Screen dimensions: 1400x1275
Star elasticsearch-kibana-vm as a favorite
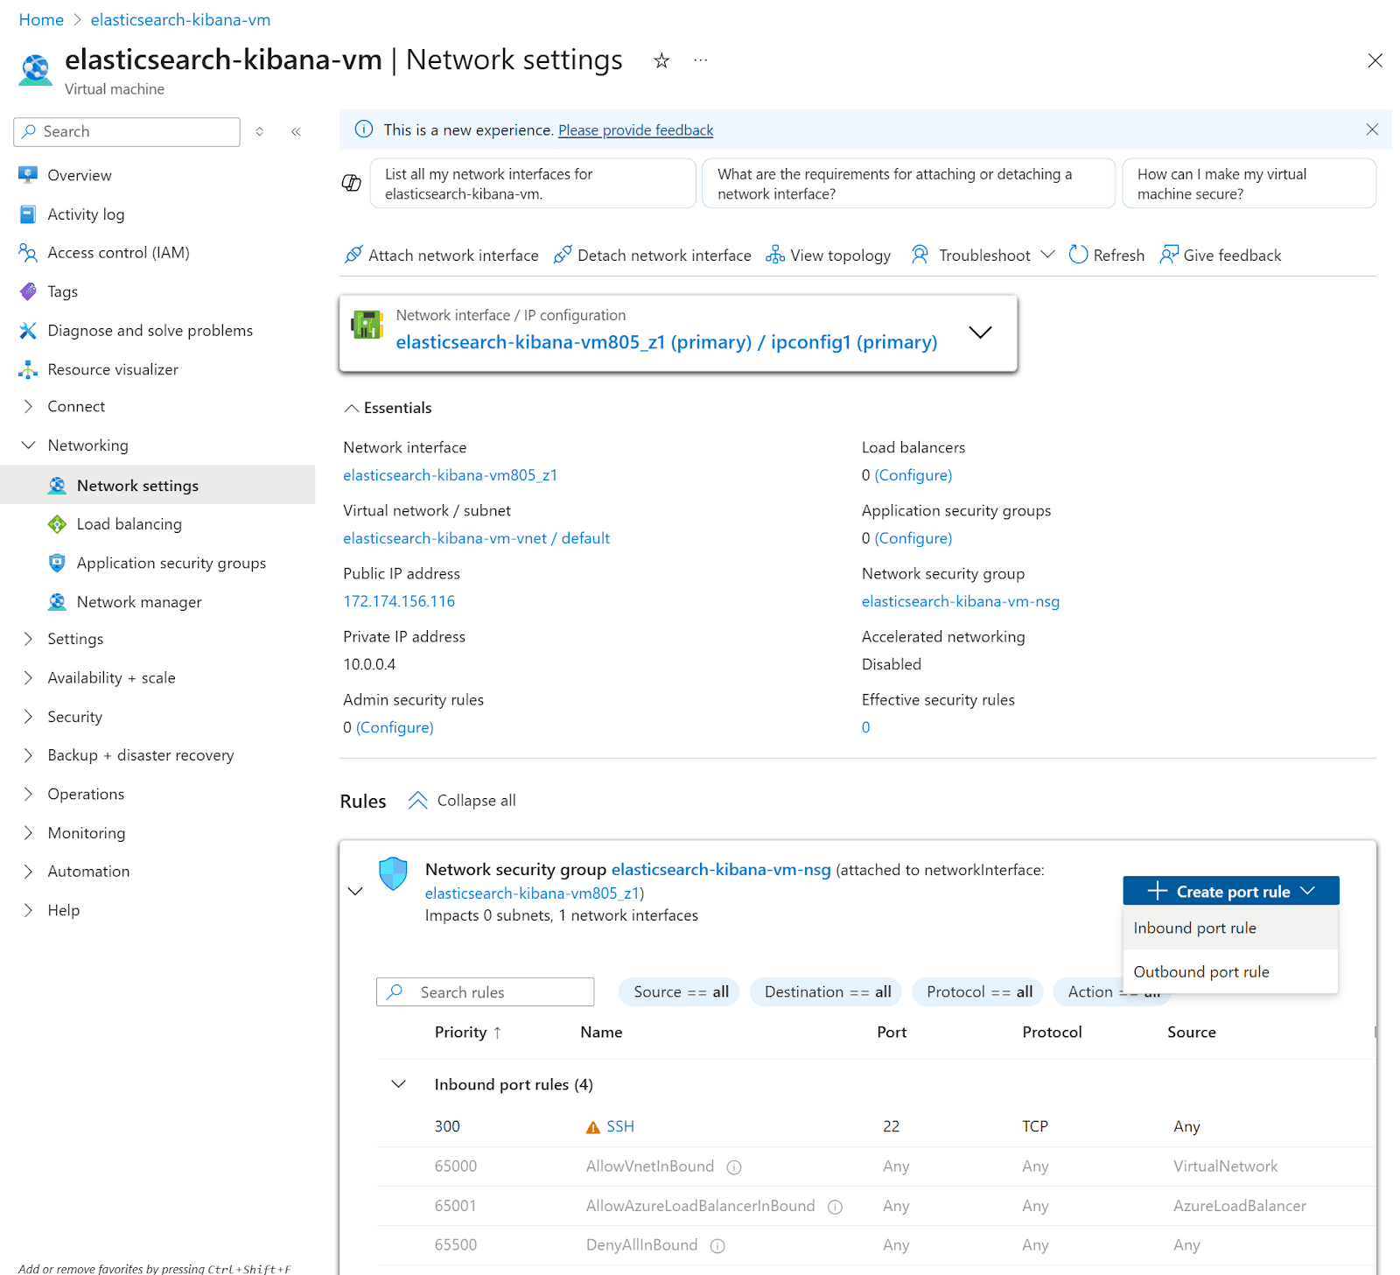pos(661,60)
